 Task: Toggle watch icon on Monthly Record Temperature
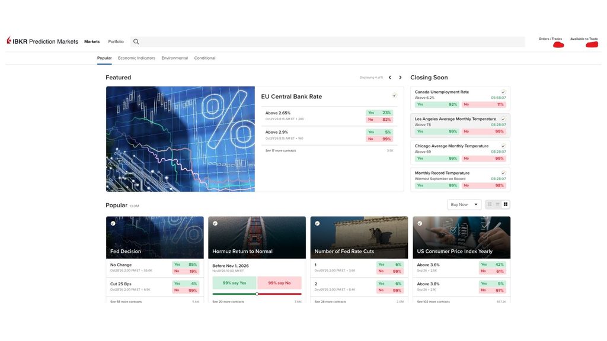503,173
